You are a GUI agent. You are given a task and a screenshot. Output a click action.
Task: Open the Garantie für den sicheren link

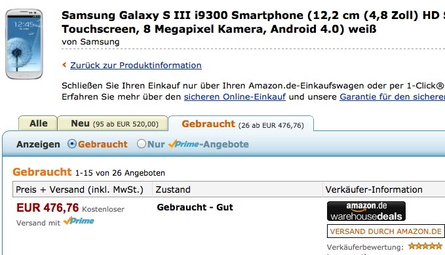(x=392, y=97)
